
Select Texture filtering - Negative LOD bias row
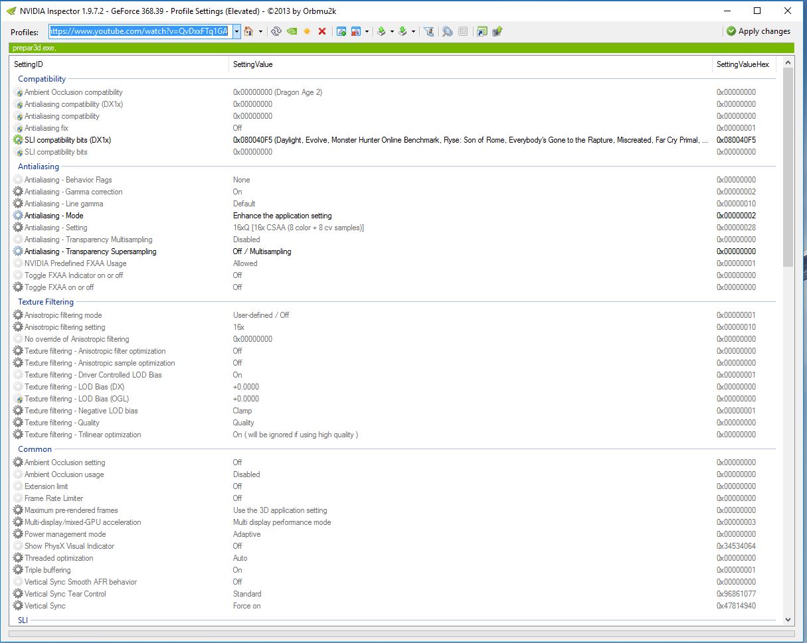click(393, 411)
